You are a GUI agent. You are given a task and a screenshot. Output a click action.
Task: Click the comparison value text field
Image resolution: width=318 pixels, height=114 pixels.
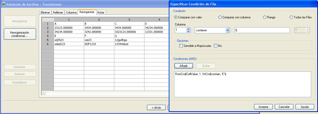[262, 30]
